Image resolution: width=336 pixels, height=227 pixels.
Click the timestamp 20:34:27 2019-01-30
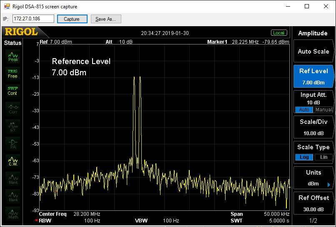tap(165, 33)
